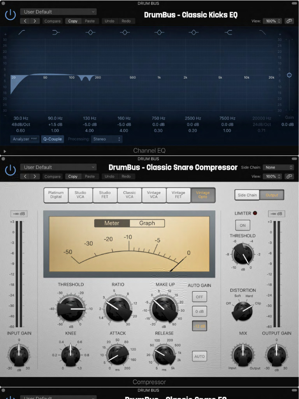Toggle EQ high shelf band icon

point(228,32)
